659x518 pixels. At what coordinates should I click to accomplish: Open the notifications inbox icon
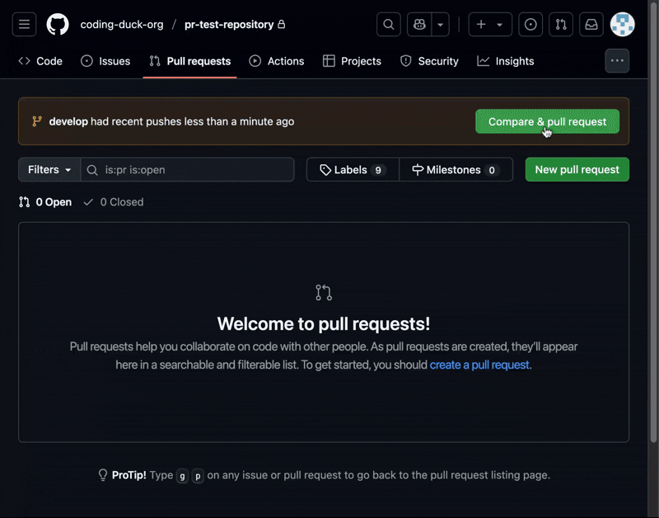[591, 25]
